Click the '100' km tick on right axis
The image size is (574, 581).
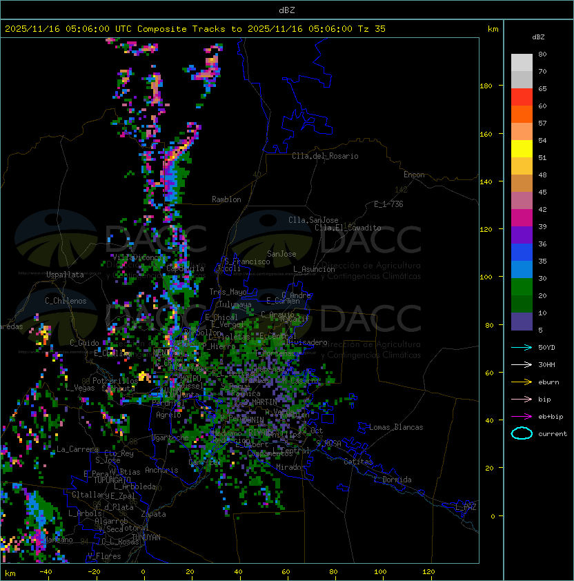(486, 277)
